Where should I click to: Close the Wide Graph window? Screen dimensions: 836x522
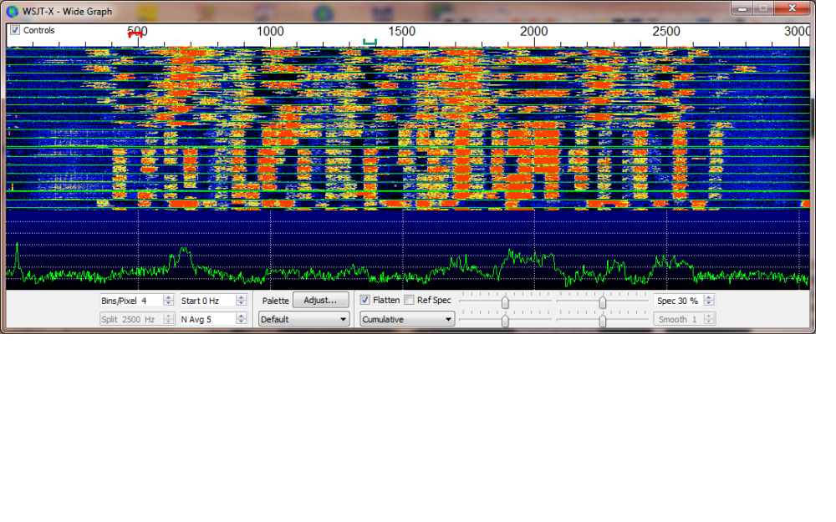tap(793, 8)
